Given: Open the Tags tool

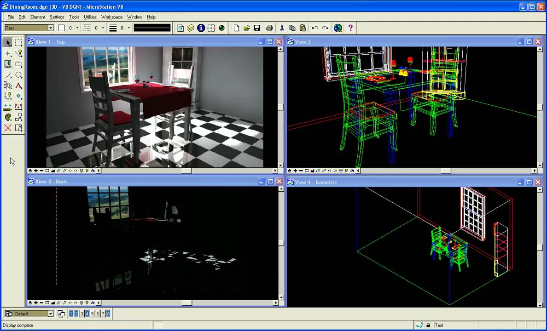Looking at the screenshot, I should click(8, 86).
